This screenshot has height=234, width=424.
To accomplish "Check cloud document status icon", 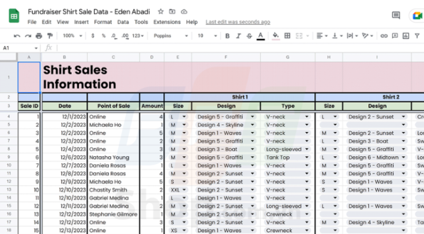I will coord(184,12).
